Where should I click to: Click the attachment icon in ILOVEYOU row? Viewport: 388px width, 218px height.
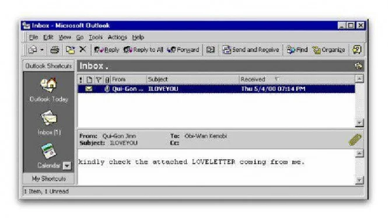(x=107, y=89)
